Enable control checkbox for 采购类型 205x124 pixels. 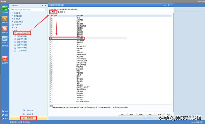tap(51, 20)
